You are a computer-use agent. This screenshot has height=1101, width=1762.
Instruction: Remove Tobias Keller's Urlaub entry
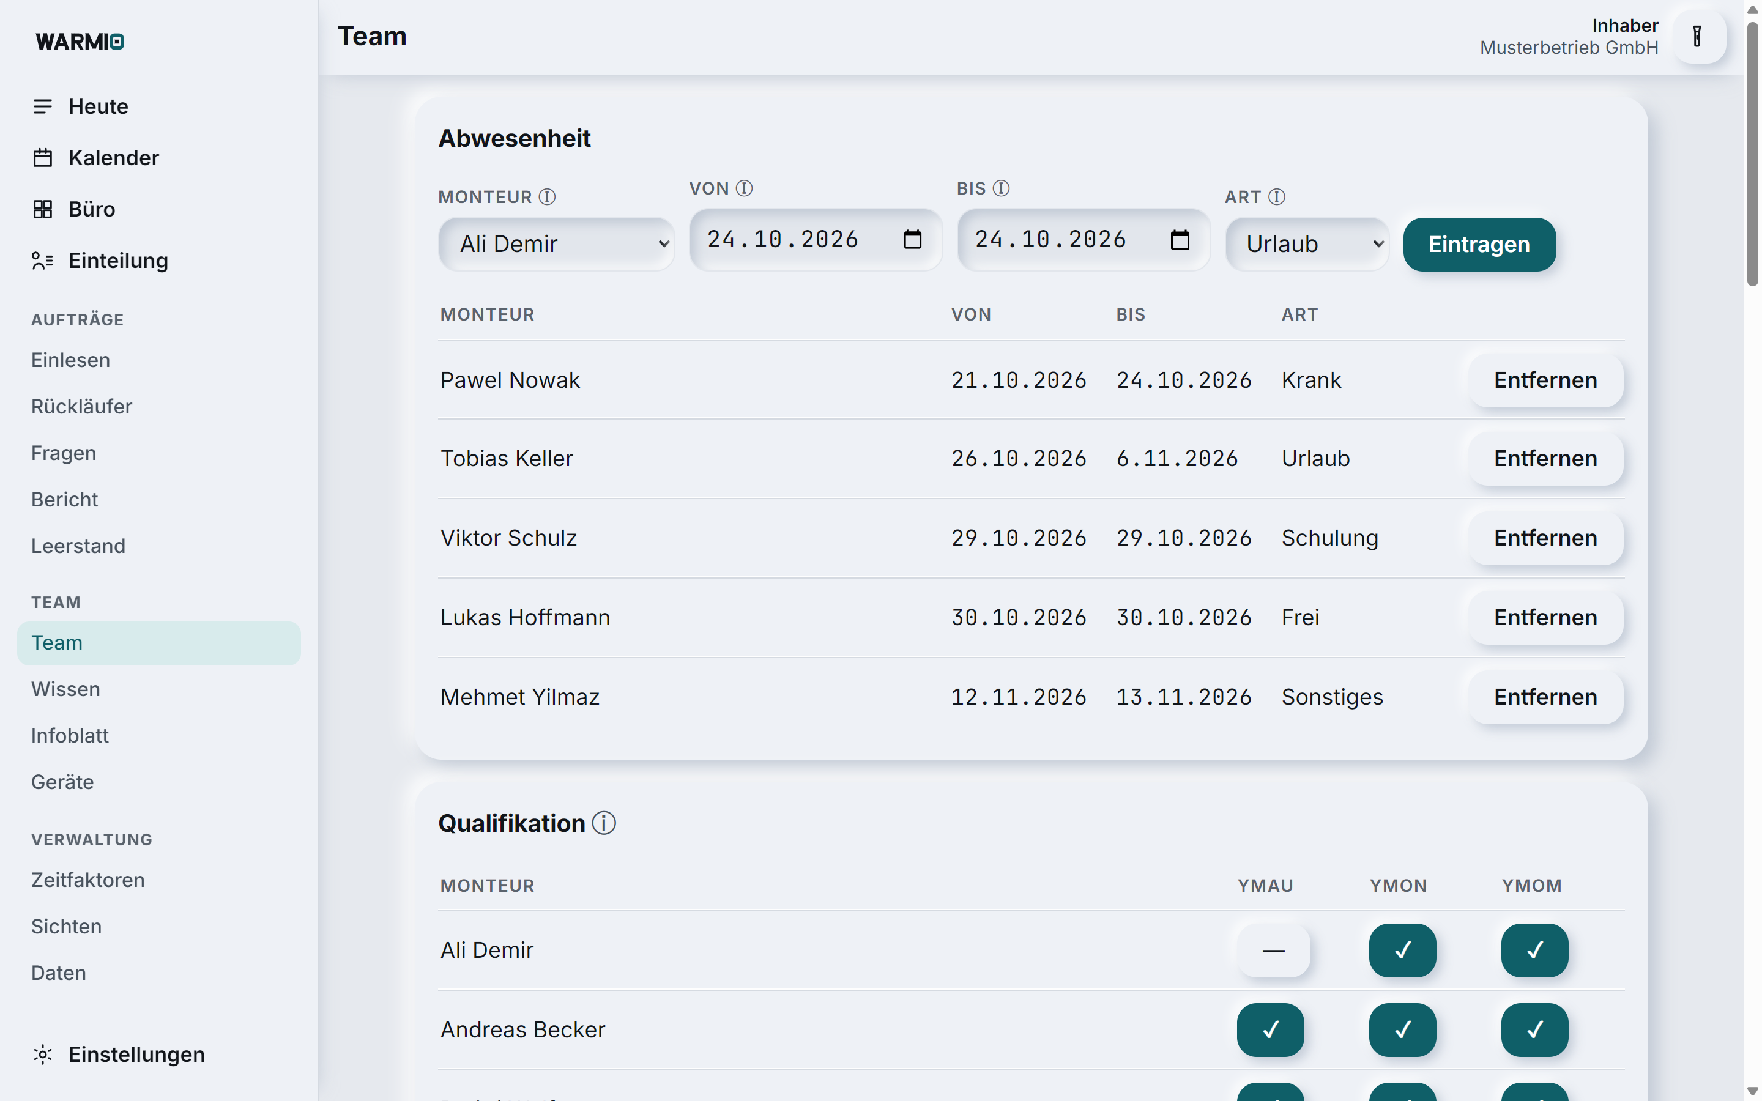point(1545,459)
